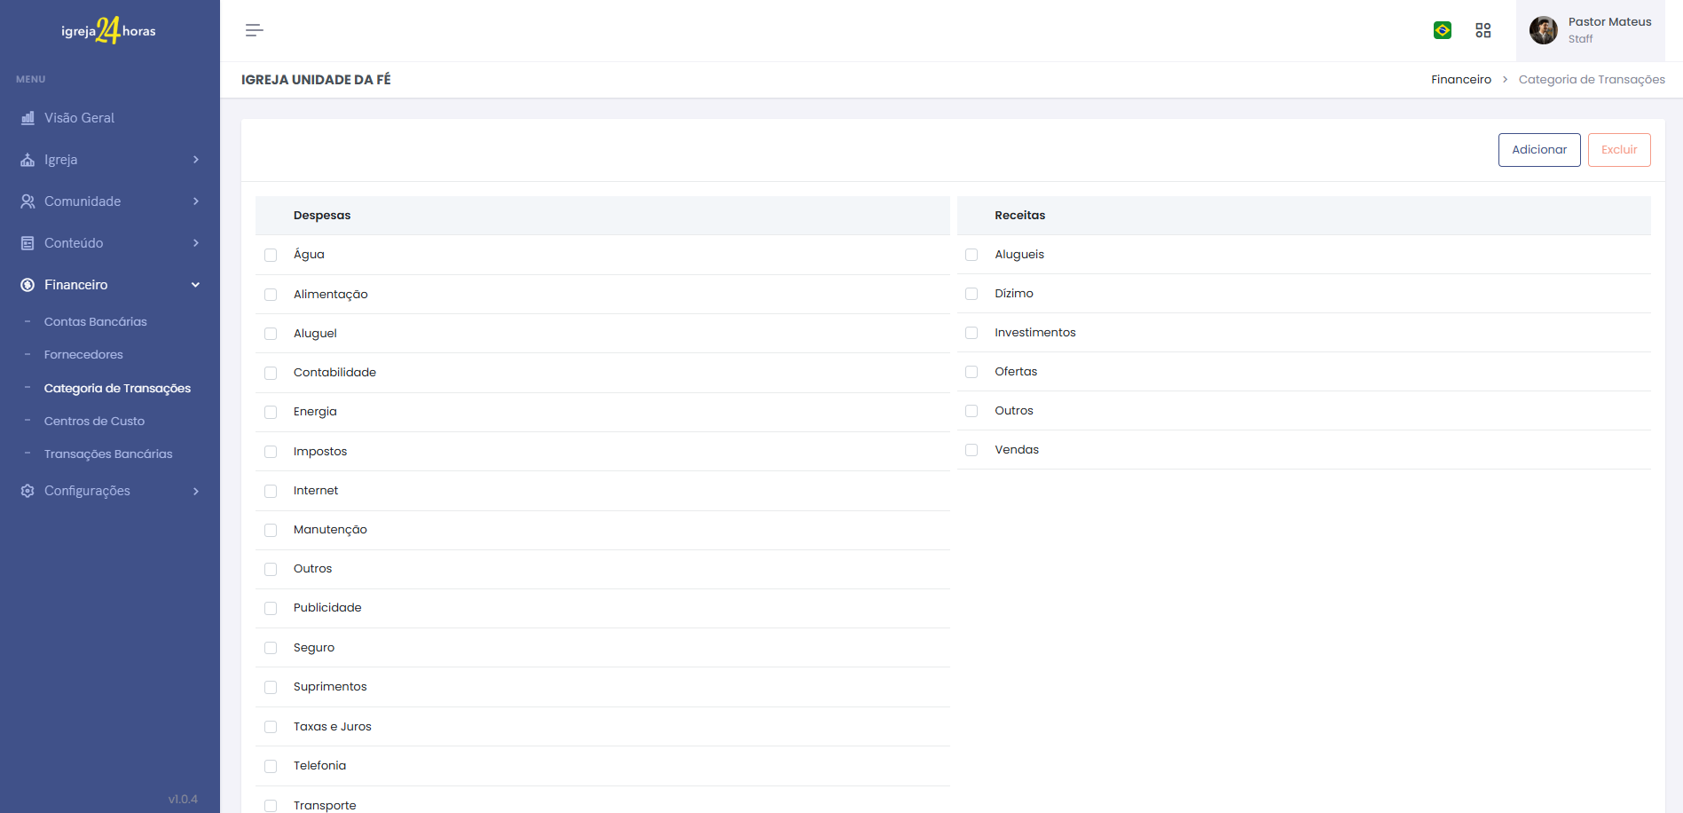This screenshot has width=1683, height=813.
Task: Expand the Conteúdo menu chevron
Action: tap(196, 243)
